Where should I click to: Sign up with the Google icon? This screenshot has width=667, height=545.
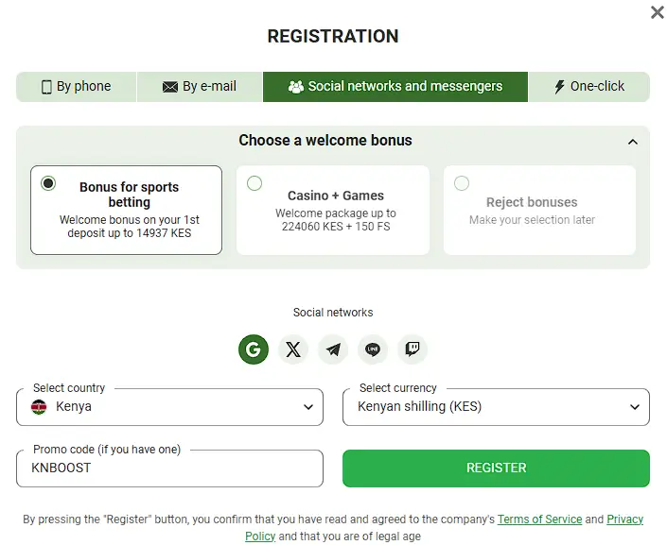click(253, 349)
